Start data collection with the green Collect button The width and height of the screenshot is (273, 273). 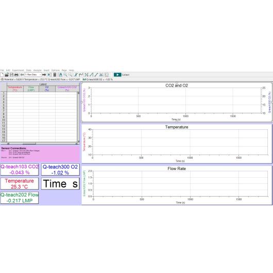coord(117,75)
